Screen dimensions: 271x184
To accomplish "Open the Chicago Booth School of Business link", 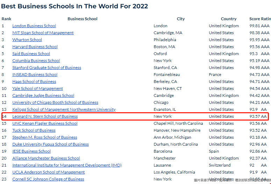I will pos(55,102).
